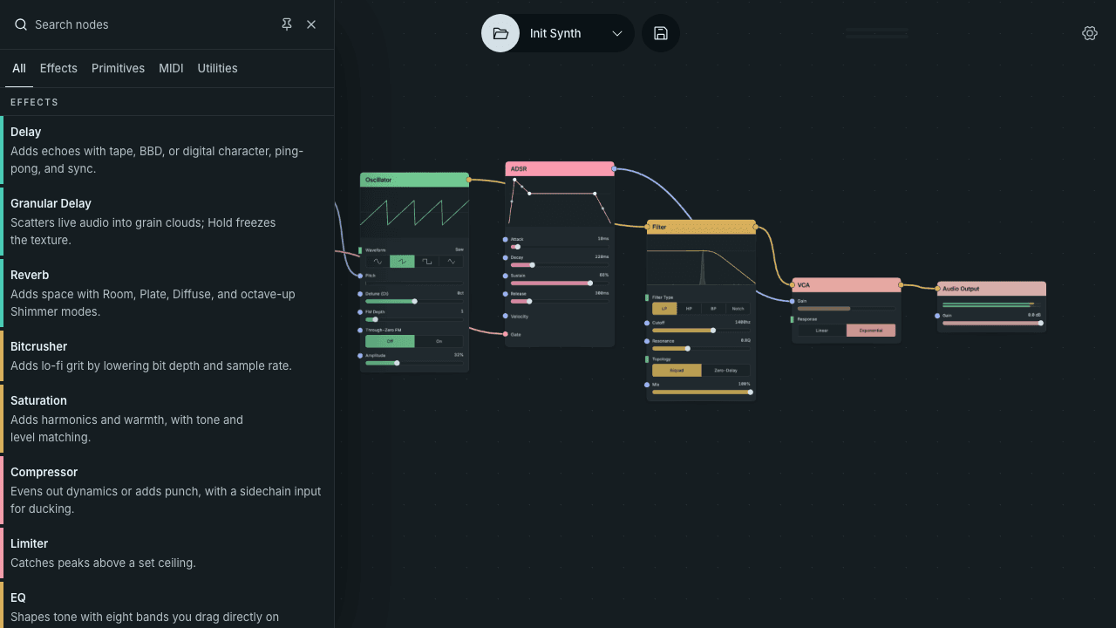Click the VCA output port
1116x628 pixels.
901,284
